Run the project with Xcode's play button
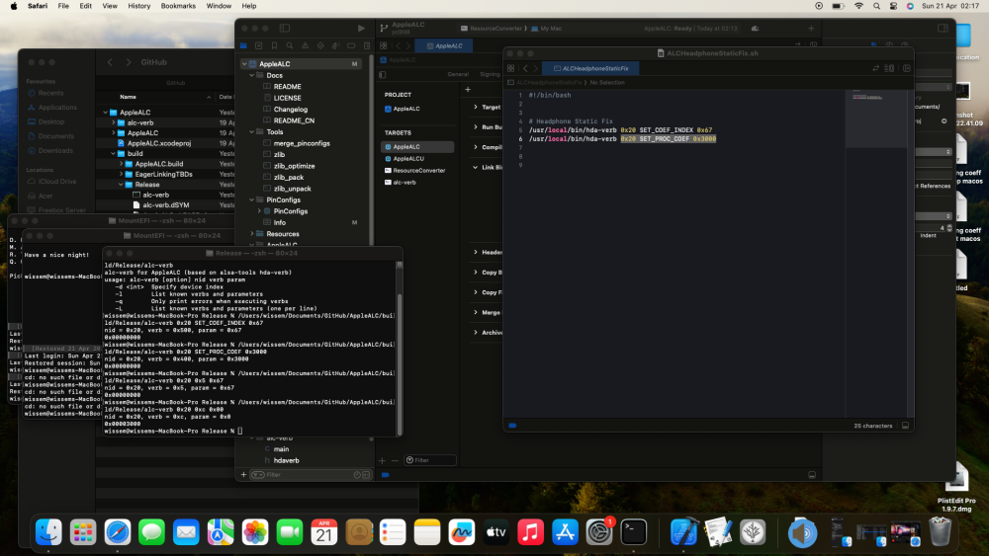The height and width of the screenshot is (556, 989). tap(361, 29)
